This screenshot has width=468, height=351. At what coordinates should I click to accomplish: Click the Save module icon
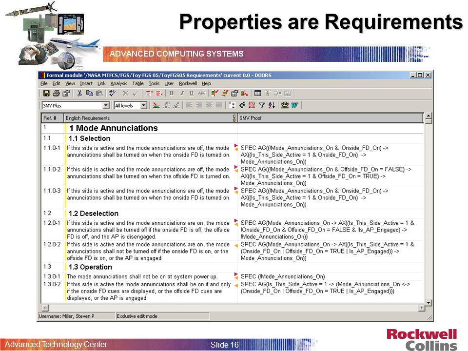pos(46,94)
